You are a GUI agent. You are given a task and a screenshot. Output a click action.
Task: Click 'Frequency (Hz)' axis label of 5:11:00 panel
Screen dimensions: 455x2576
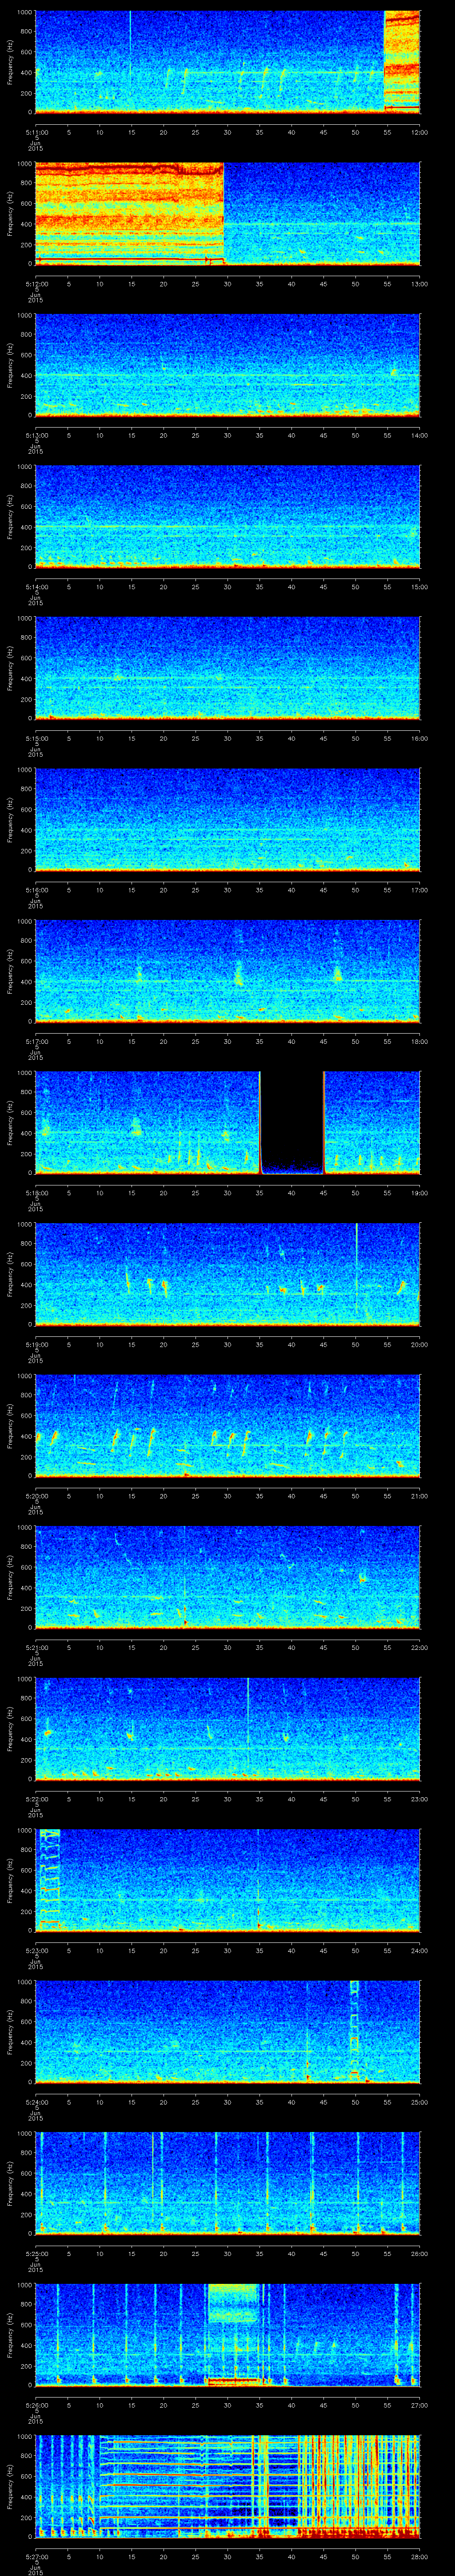coord(10,62)
